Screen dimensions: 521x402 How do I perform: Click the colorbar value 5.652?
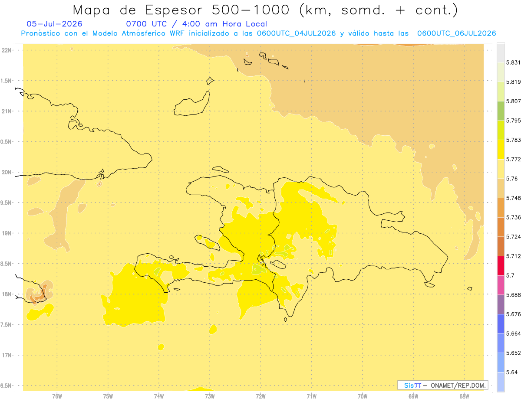tap(513, 353)
